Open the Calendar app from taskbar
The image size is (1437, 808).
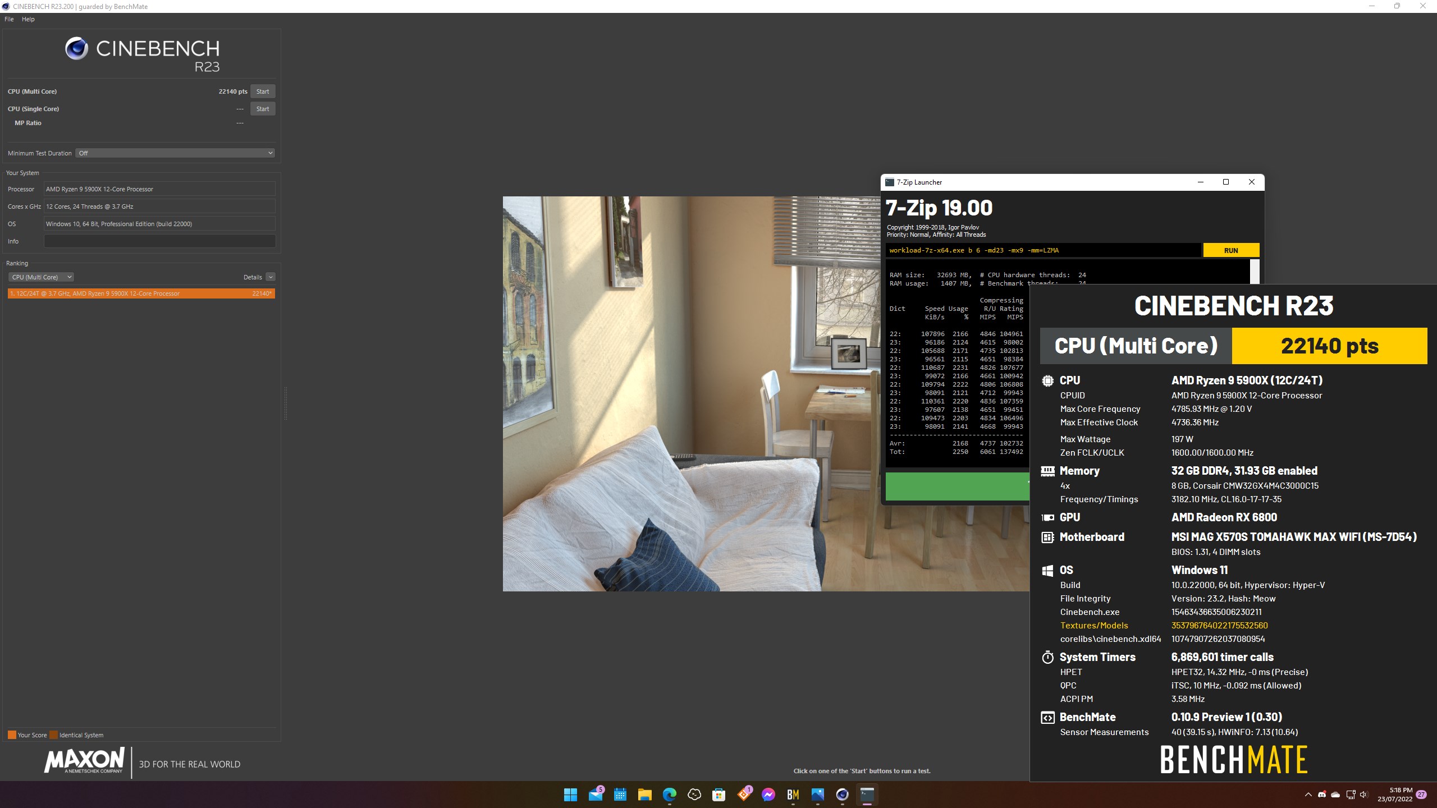[620, 795]
